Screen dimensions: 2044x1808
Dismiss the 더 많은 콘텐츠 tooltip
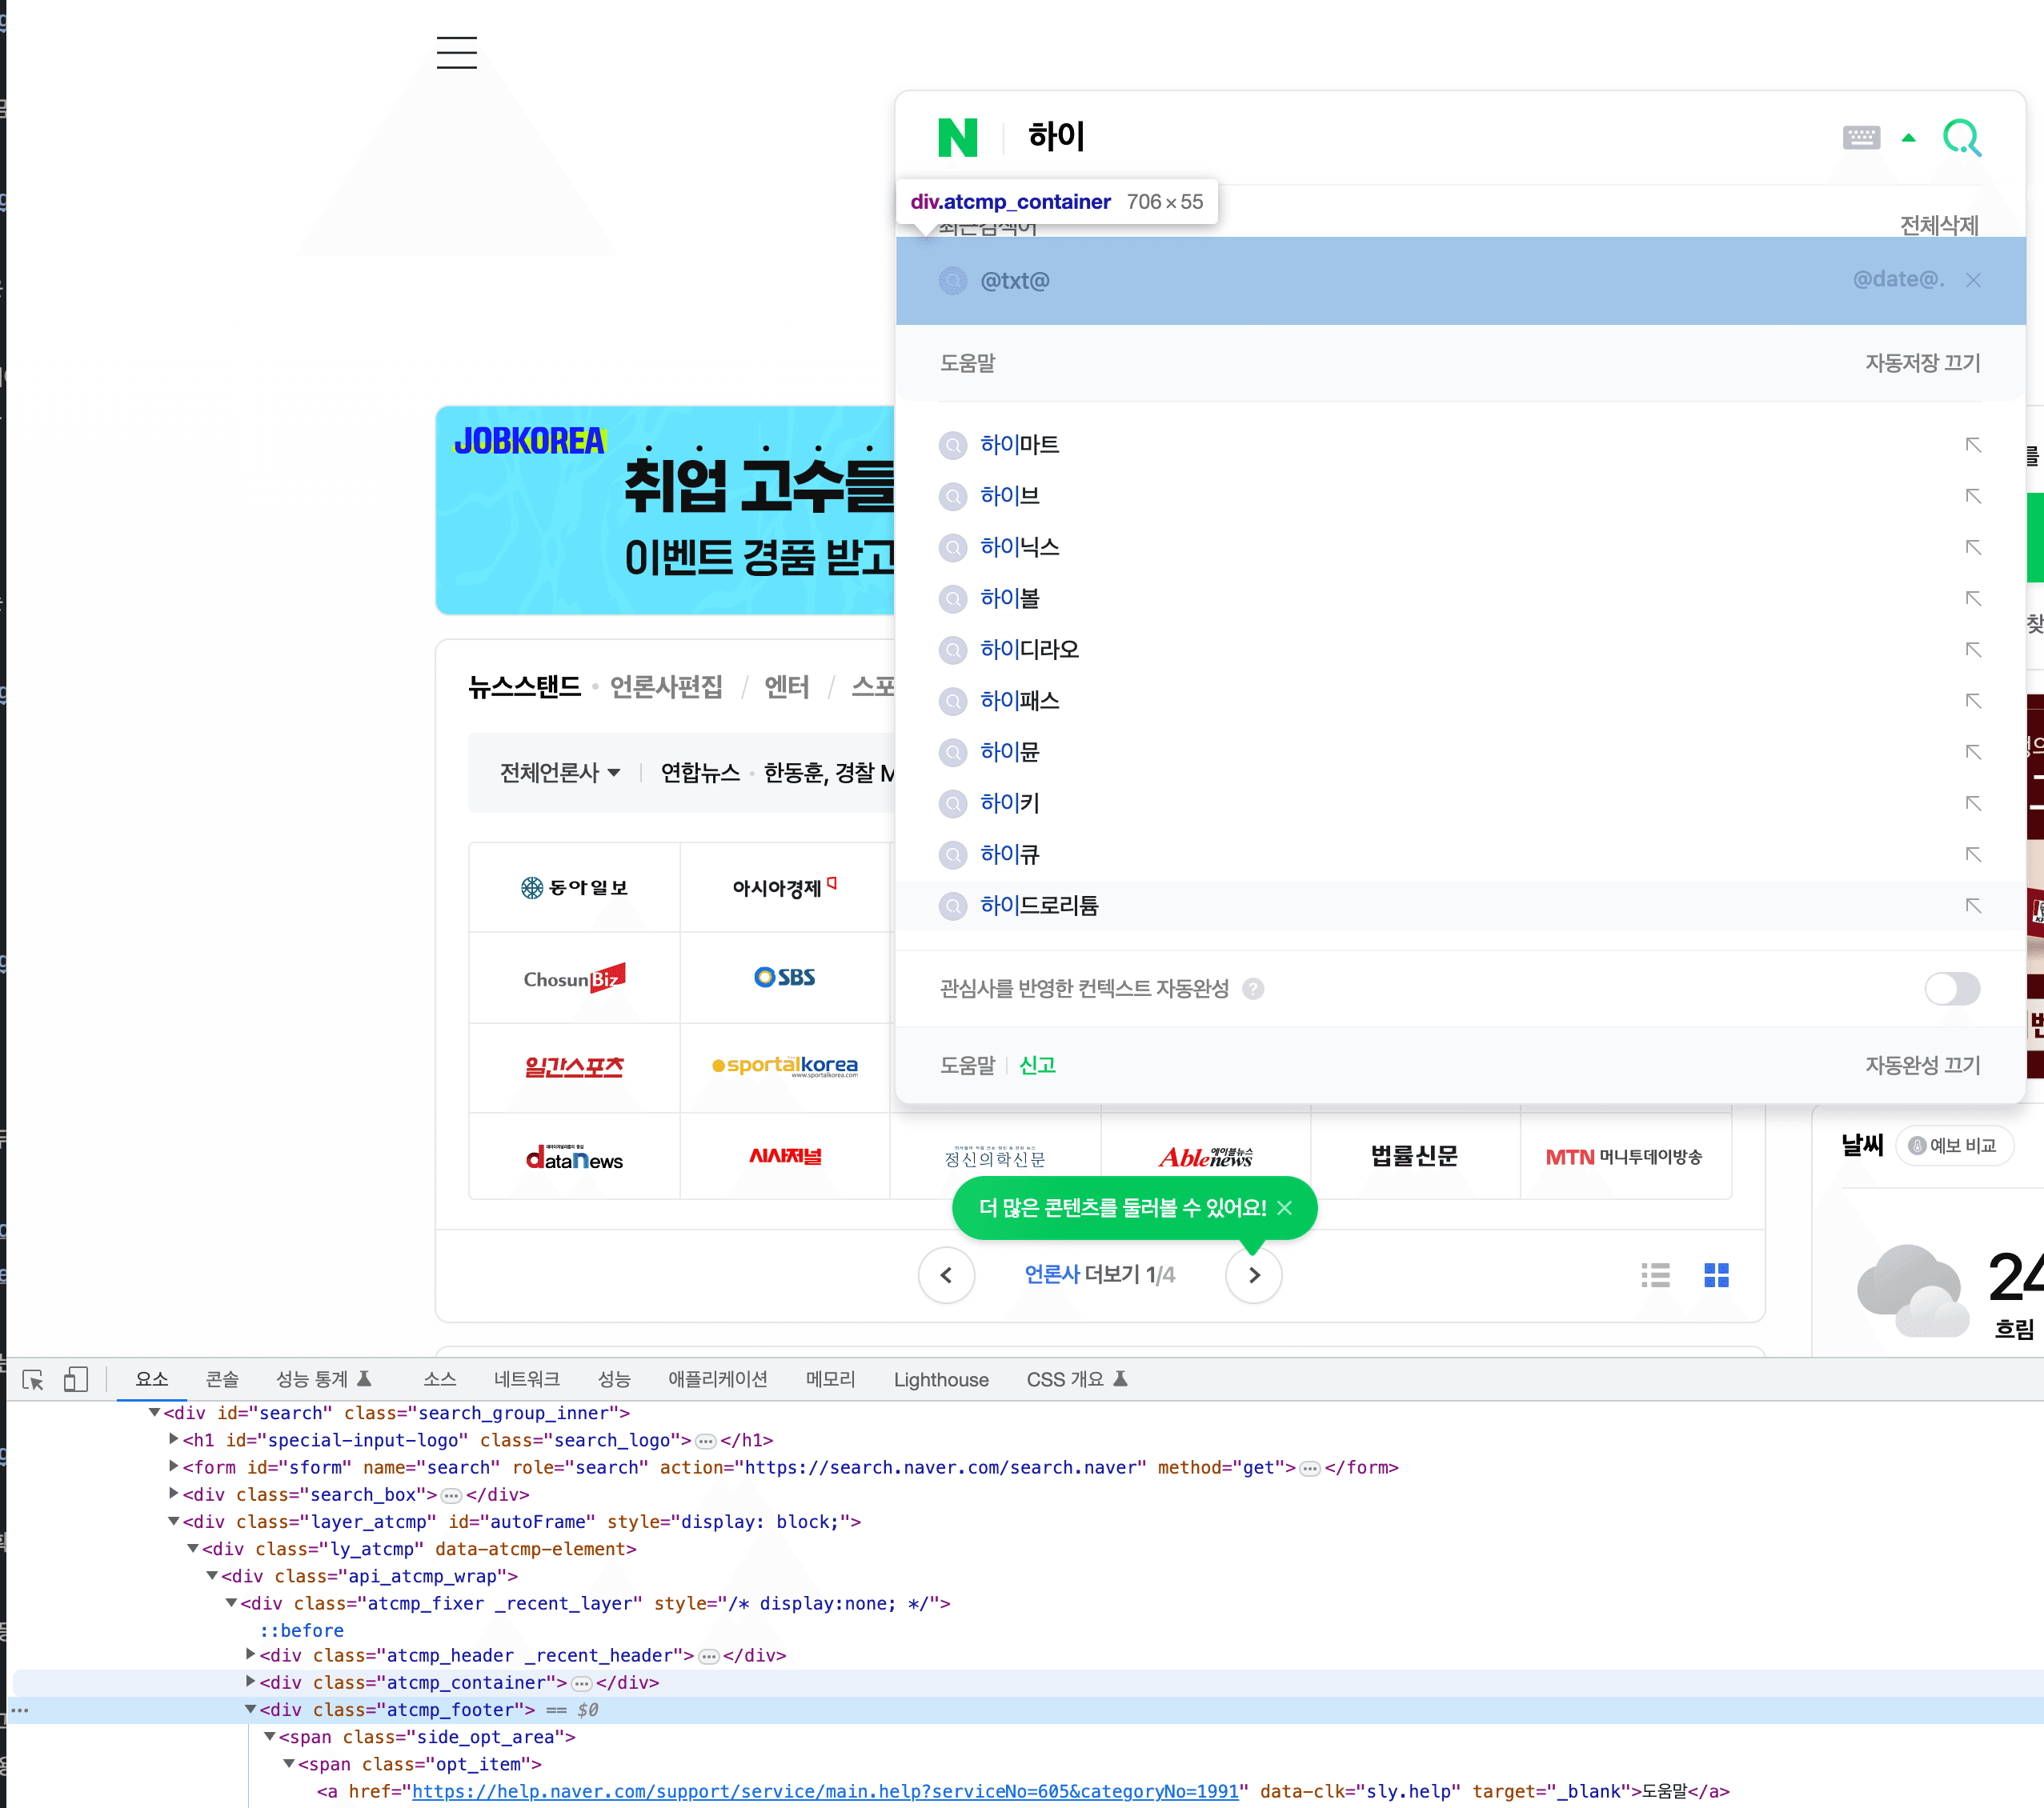pyautogui.click(x=1287, y=1207)
